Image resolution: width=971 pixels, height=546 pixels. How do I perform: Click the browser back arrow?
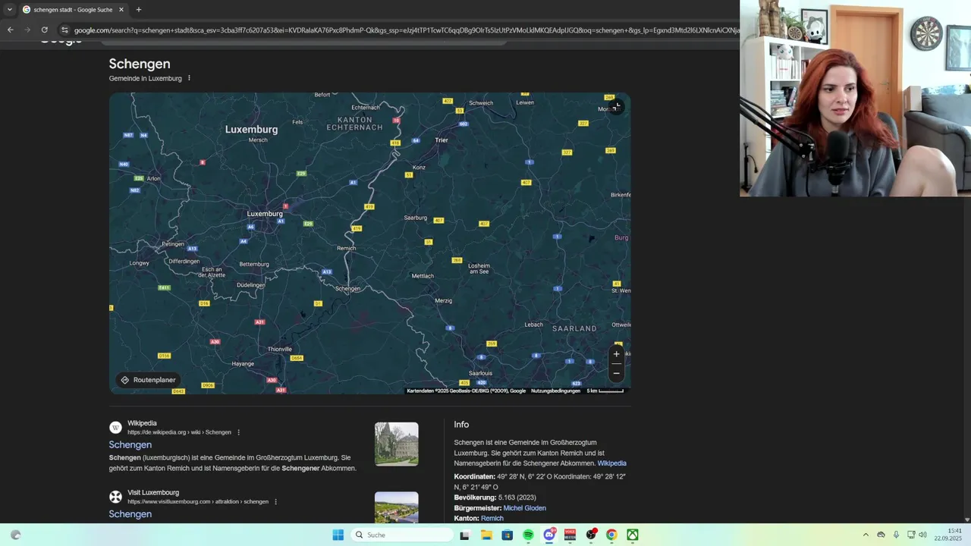coord(11,30)
